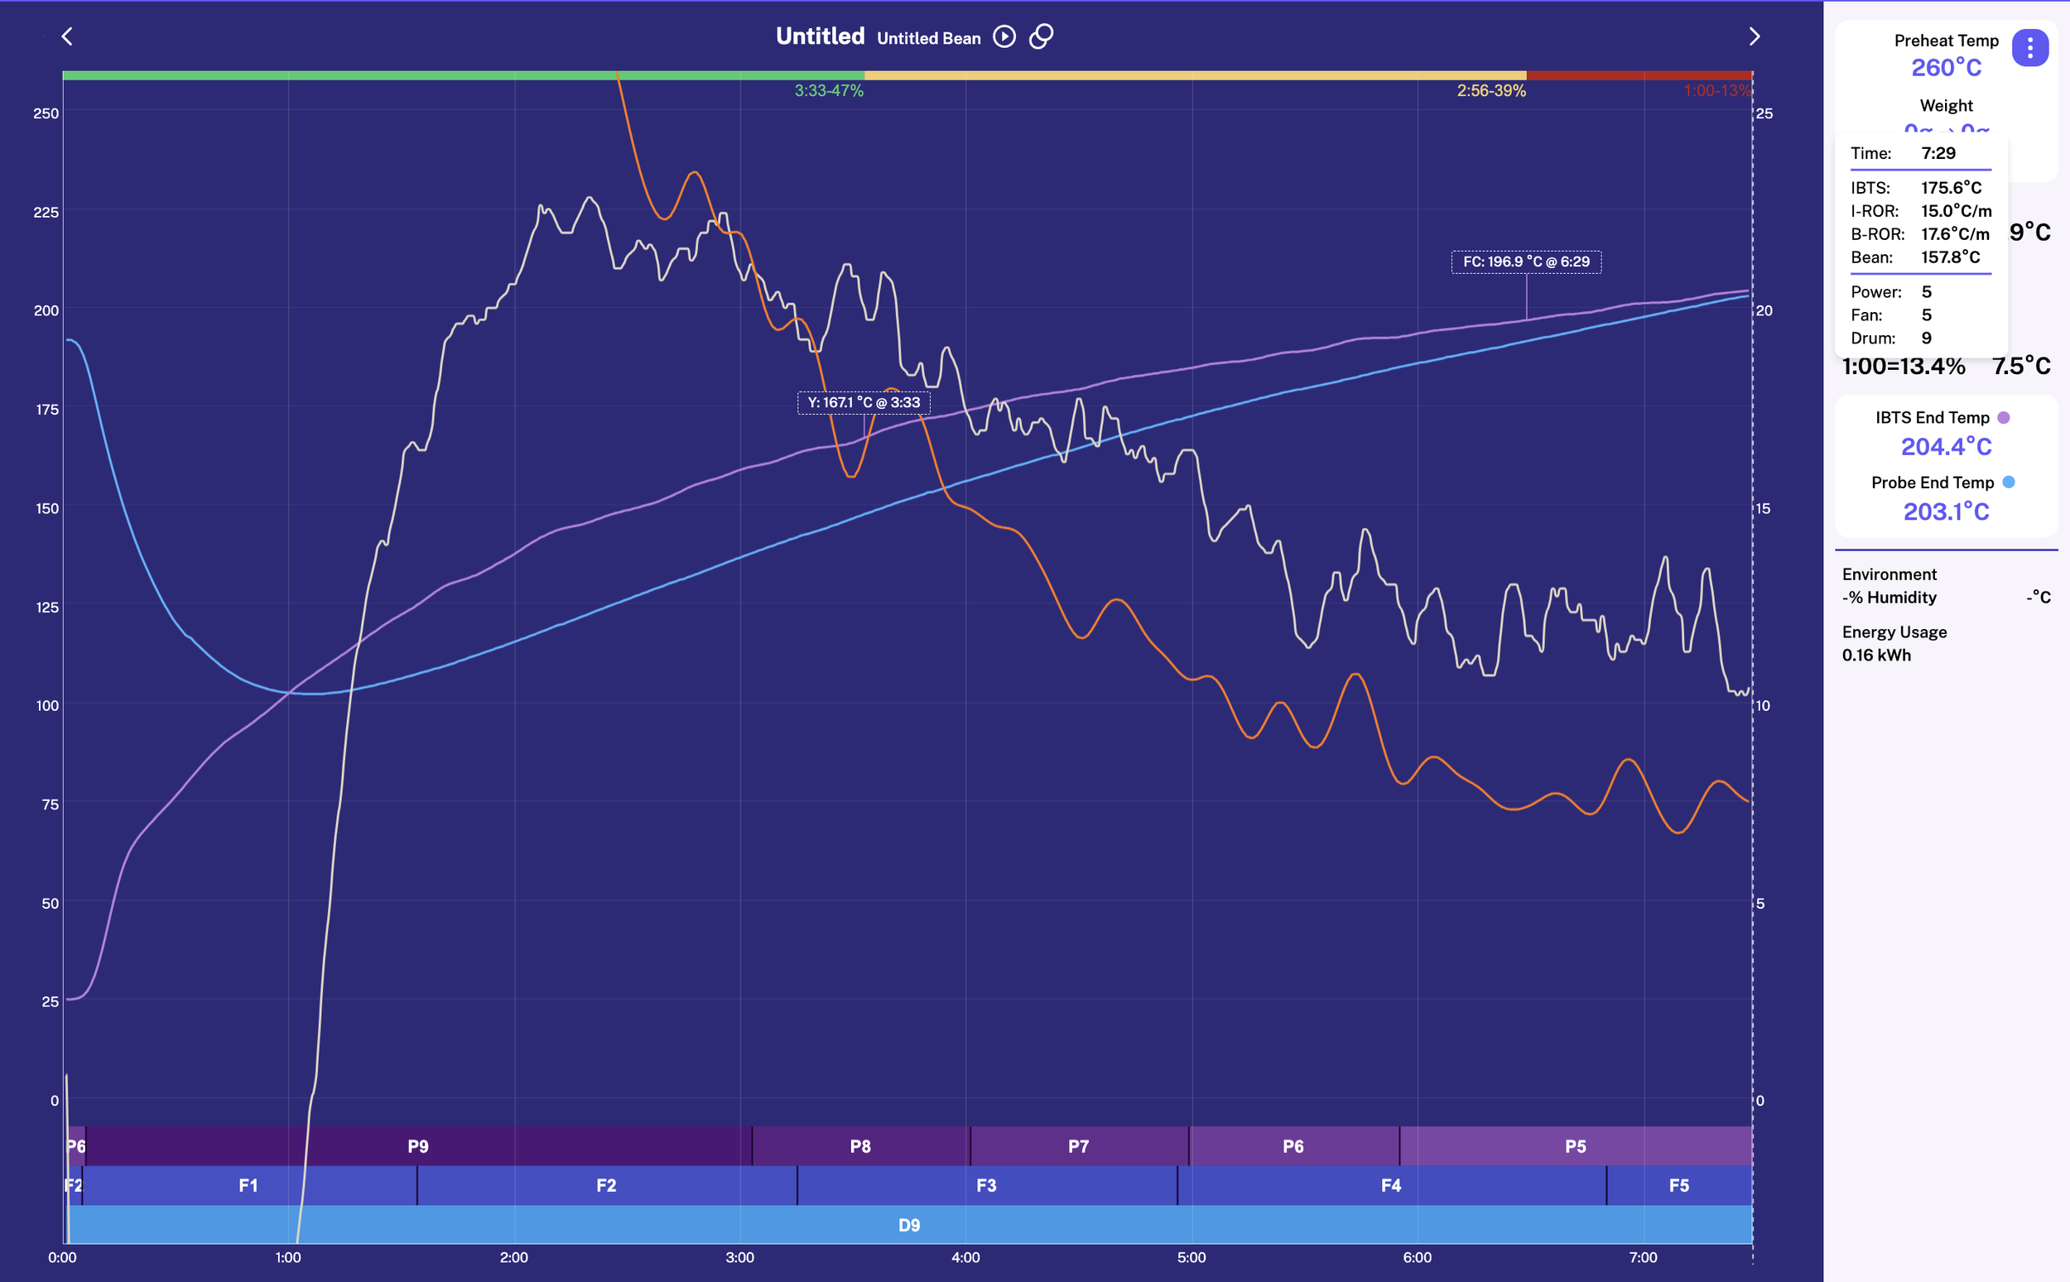Click the Yellowing 167.1 °C marker label
Viewport: 2070px width, 1282px height.
[864, 403]
